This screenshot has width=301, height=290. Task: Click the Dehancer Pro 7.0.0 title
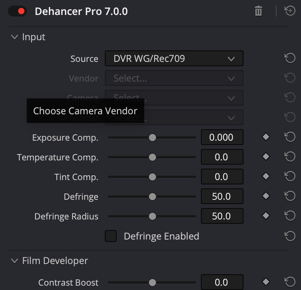pyautogui.click(x=81, y=11)
